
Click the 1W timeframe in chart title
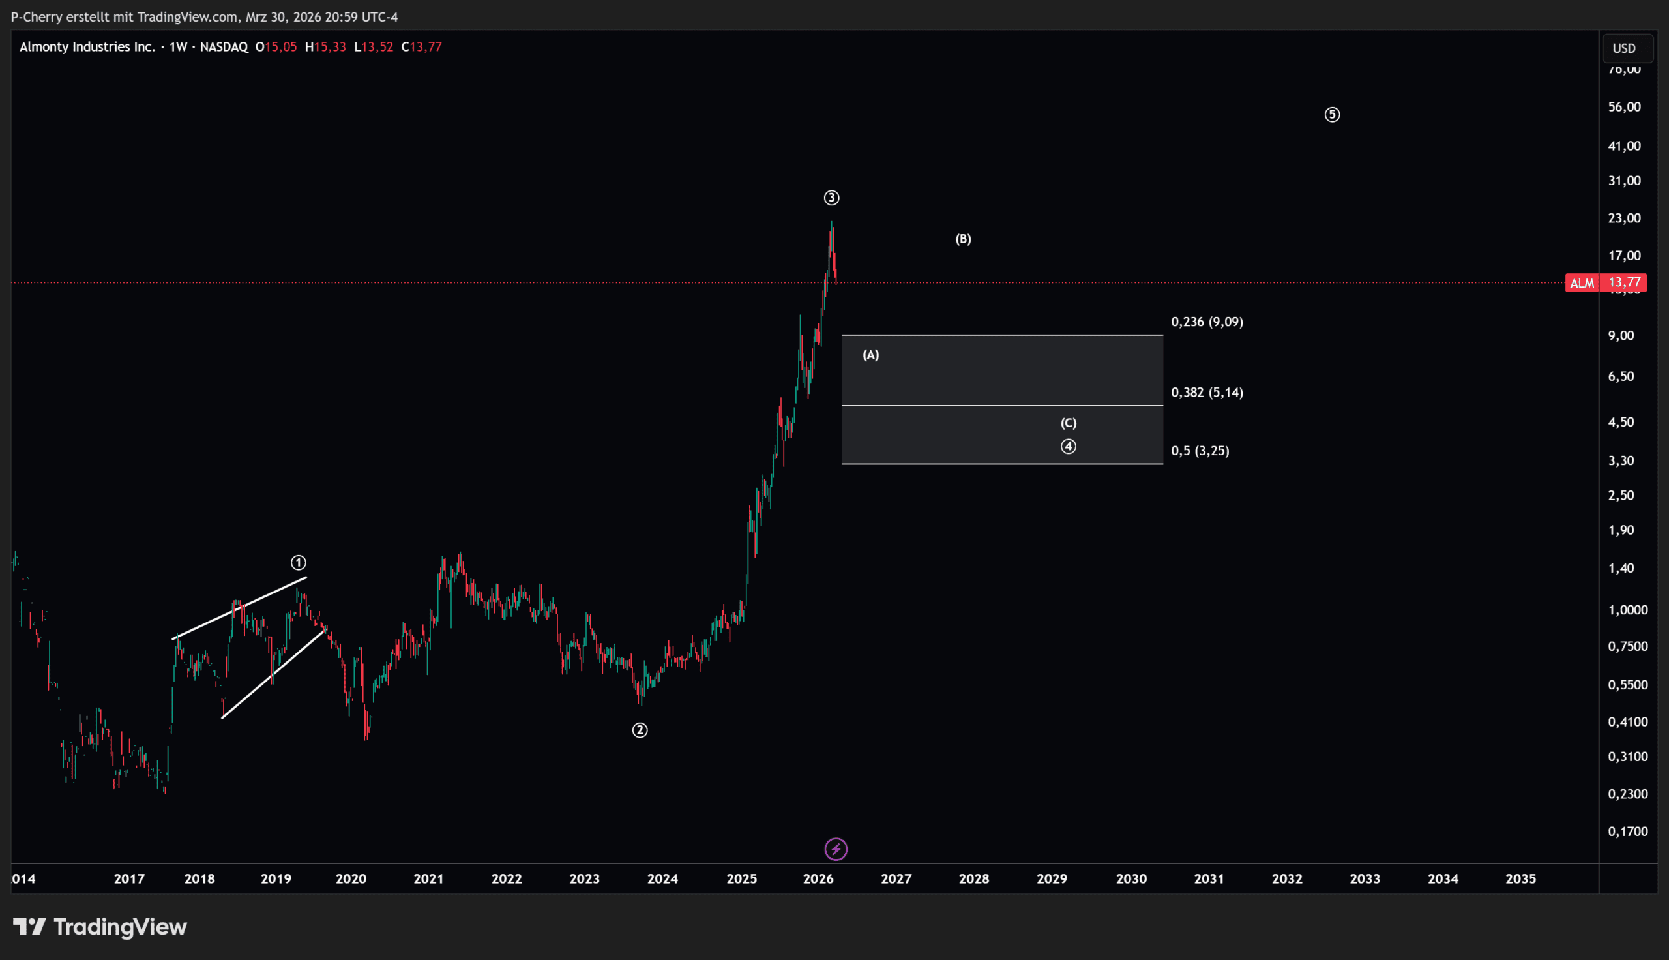[178, 47]
